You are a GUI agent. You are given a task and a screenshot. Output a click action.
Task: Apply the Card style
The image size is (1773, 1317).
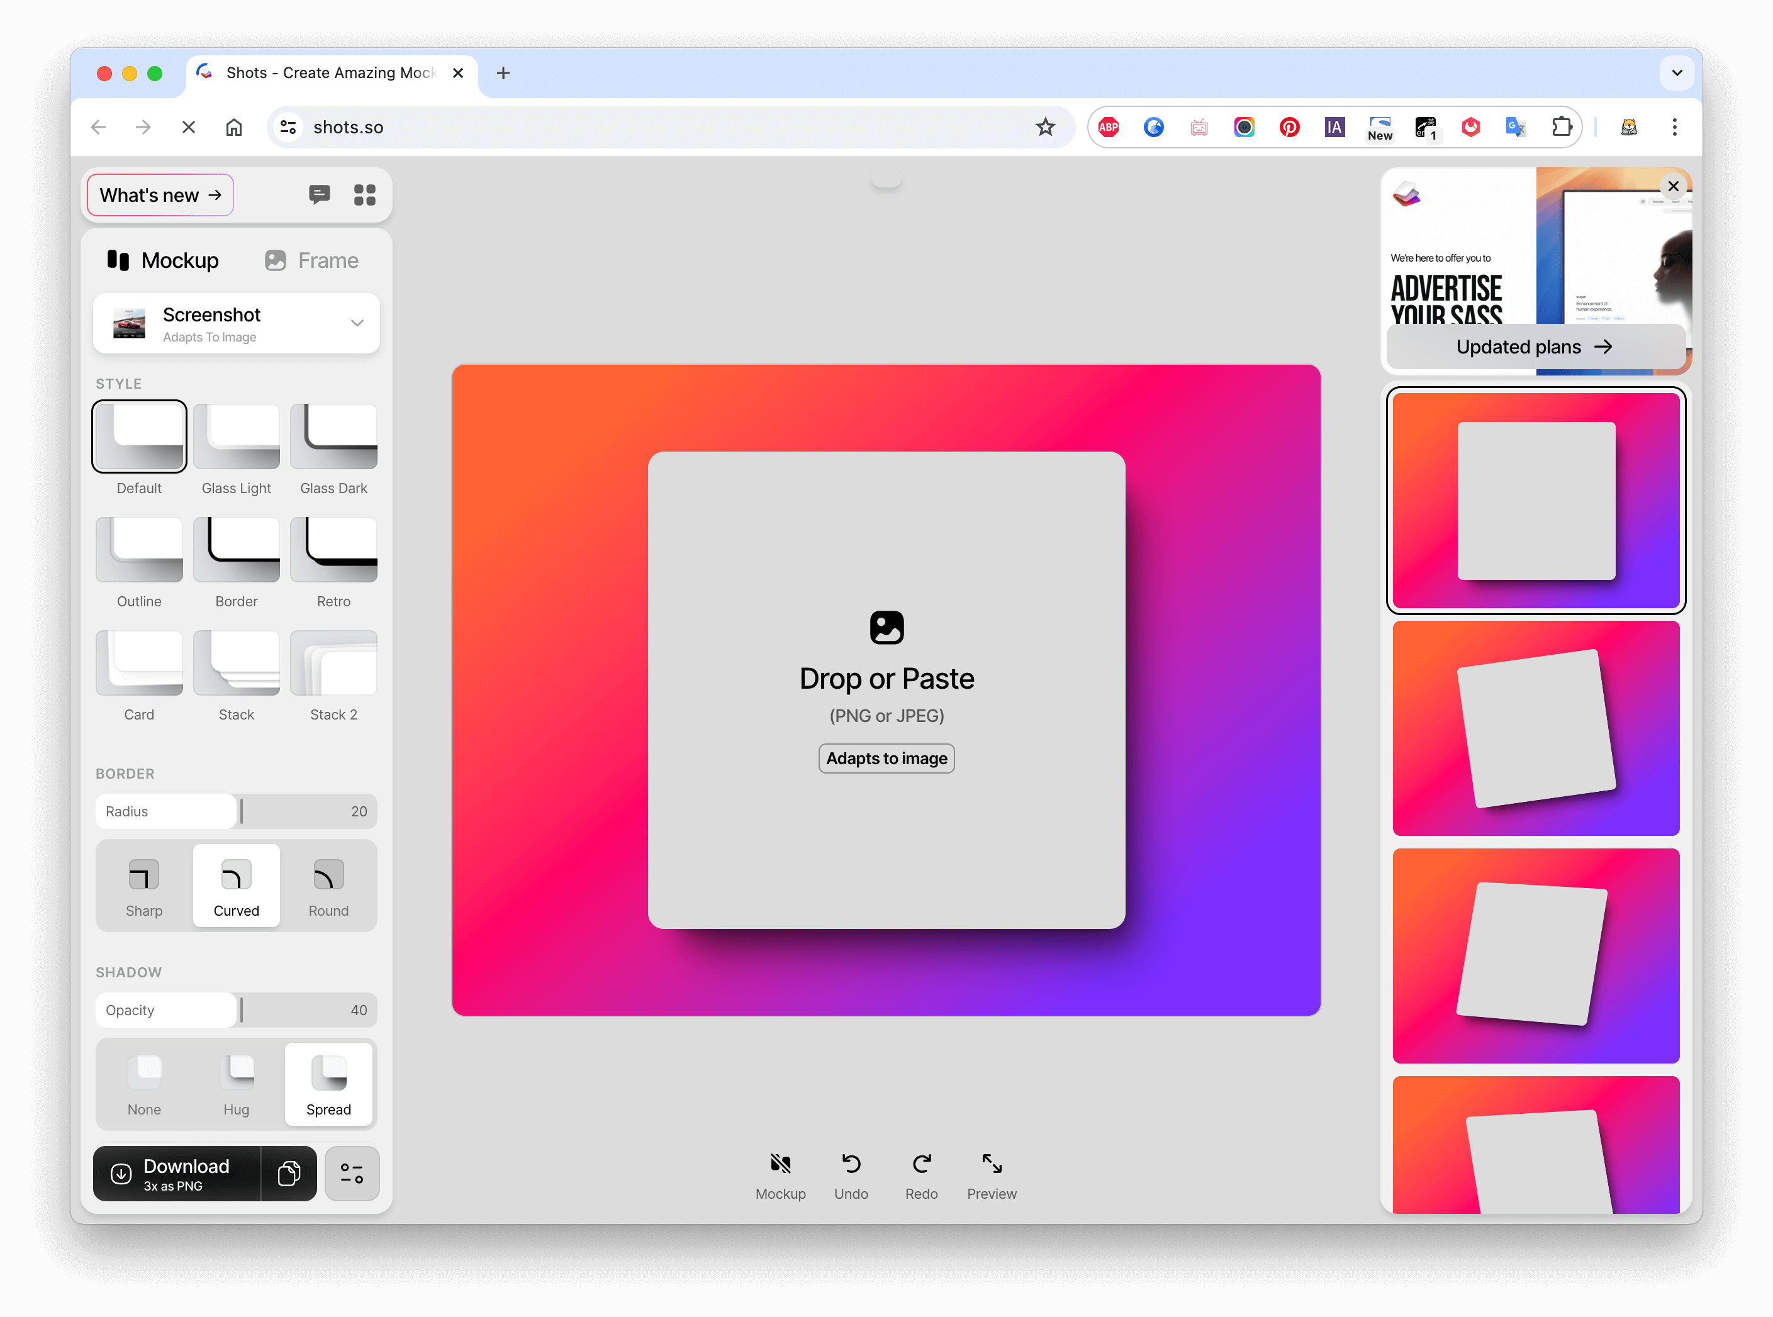pos(140,664)
